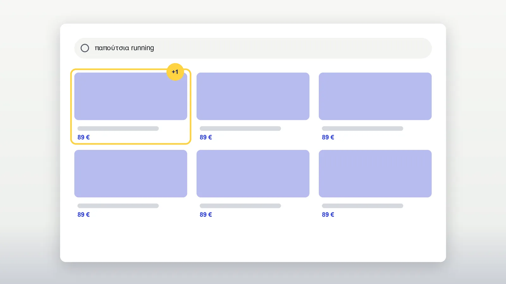506x284 pixels.
Task: Click the title placeholder of the bottom middle product
Action: point(240,206)
